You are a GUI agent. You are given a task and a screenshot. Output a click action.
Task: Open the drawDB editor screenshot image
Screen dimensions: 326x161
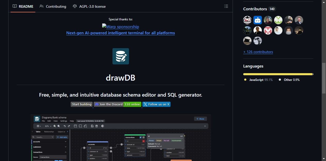click(120, 138)
